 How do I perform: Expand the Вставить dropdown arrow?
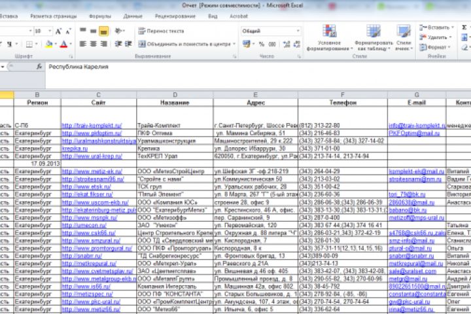coord(453,27)
